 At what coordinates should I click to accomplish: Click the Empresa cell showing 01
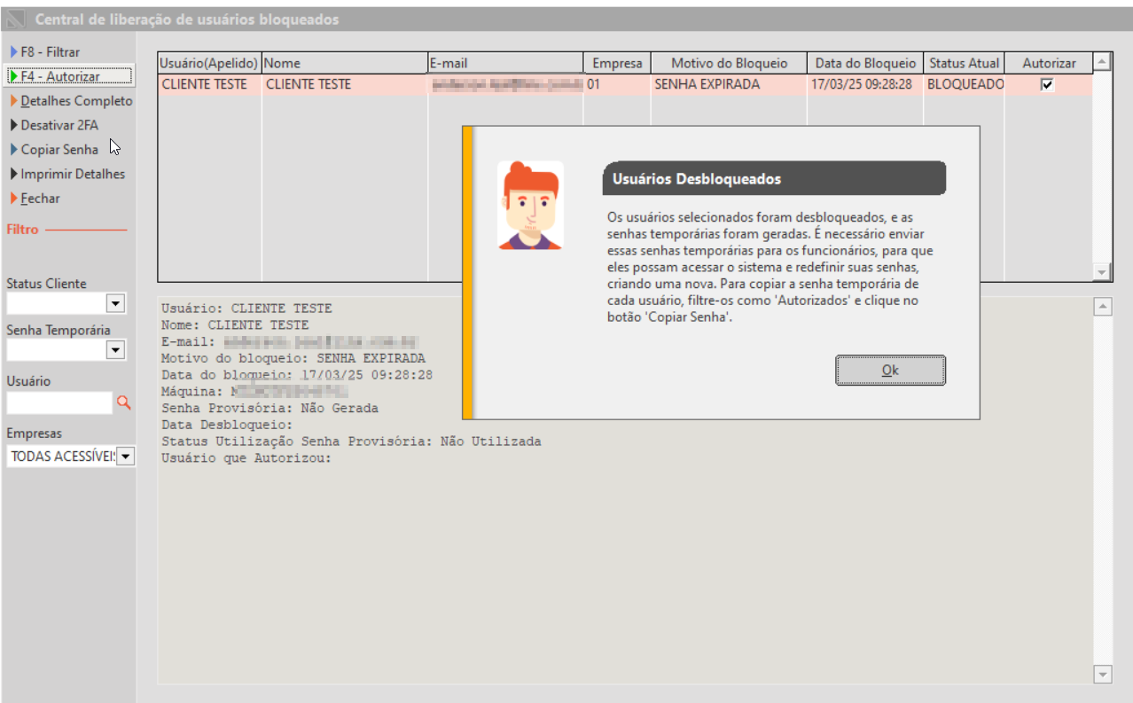click(x=617, y=85)
